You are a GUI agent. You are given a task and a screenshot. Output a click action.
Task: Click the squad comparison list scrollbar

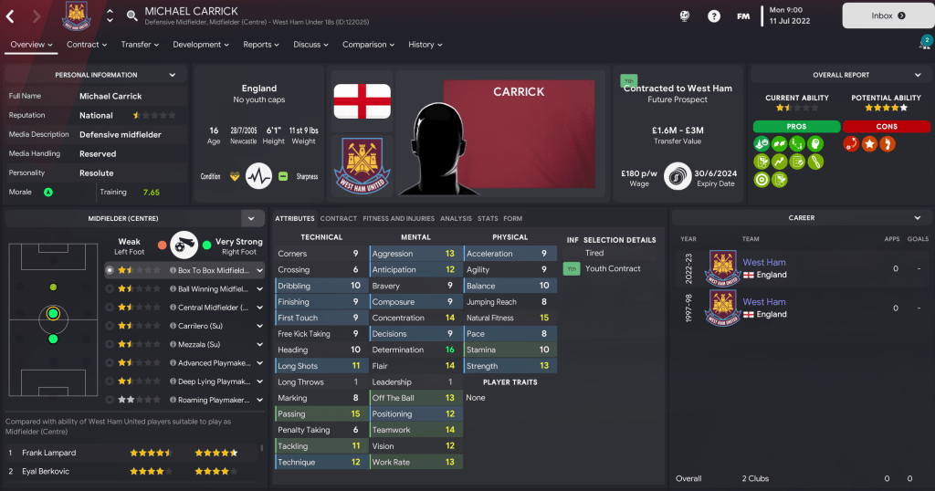(262, 448)
